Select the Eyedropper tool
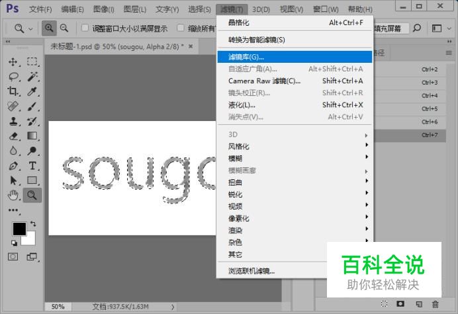Image resolution: width=458 pixels, height=314 pixels. tap(32, 91)
